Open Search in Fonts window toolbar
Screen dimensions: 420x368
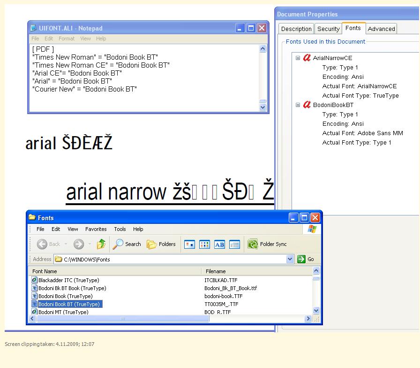tap(127, 244)
